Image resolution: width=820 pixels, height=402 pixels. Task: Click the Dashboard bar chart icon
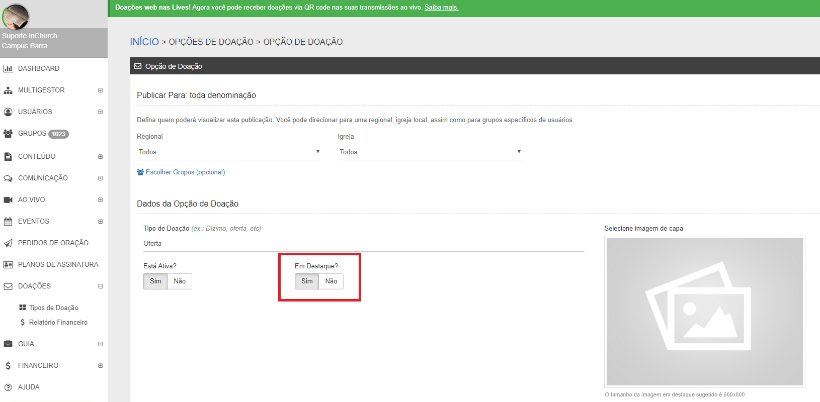(x=8, y=69)
